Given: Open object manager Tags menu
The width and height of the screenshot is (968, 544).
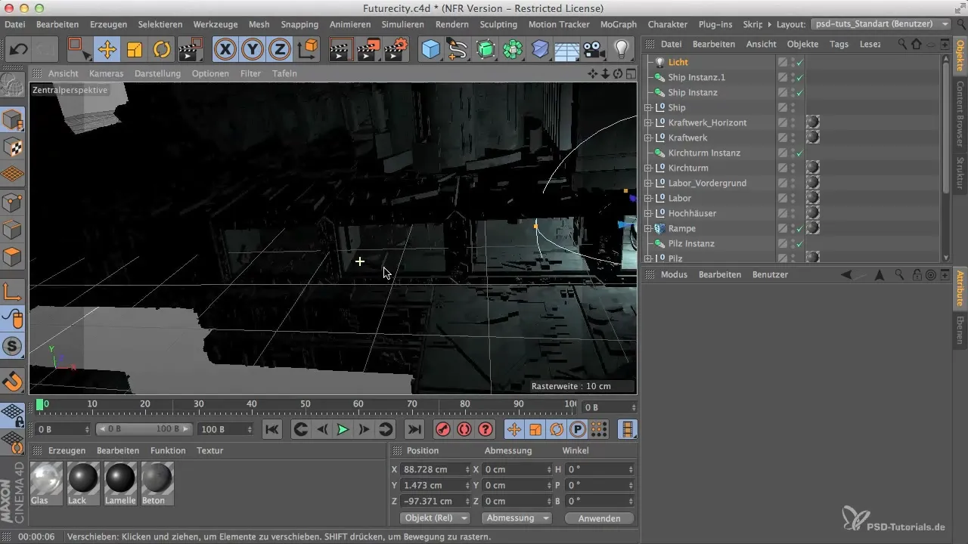Looking at the screenshot, I should 839,44.
